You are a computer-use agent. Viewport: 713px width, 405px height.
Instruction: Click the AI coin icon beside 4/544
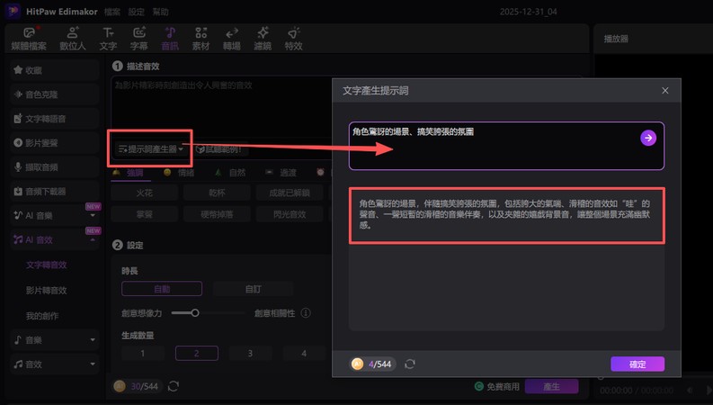[x=358, y=364]
